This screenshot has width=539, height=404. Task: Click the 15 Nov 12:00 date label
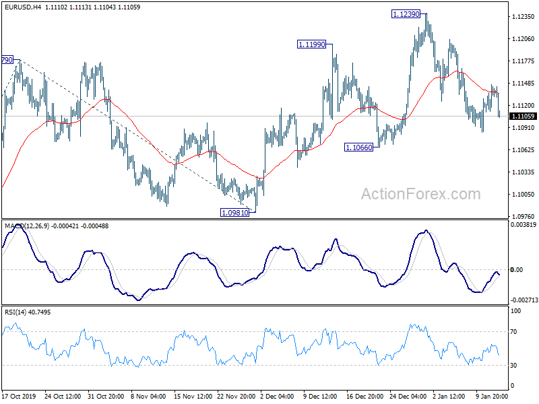[193, 397]
